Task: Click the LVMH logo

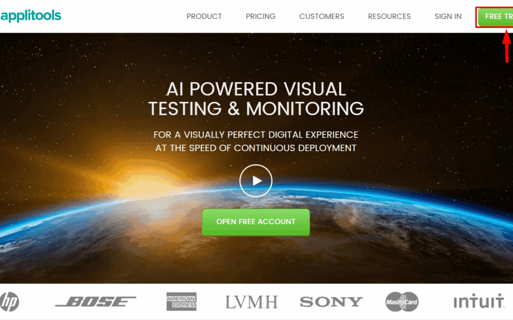Action: point(252,302)
